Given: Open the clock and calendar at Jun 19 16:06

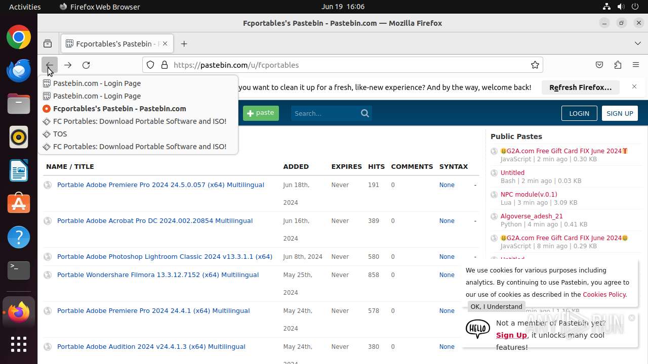Looking at the screenshot, I should (x=343, y=7).
